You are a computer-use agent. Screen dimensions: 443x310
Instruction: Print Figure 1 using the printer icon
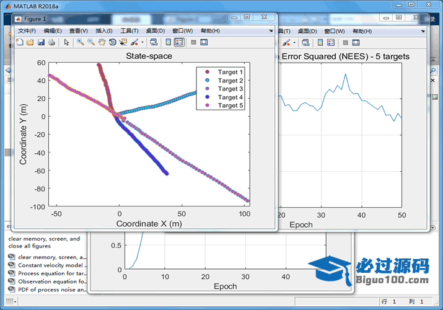coord(52,42)
